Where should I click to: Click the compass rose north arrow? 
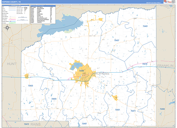[x=7, y=28]
